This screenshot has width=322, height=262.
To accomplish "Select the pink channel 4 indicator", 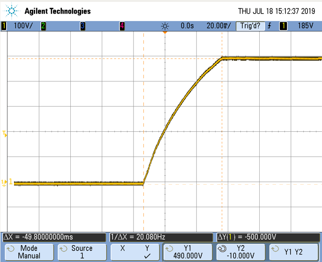I will (x=122, y=26).
